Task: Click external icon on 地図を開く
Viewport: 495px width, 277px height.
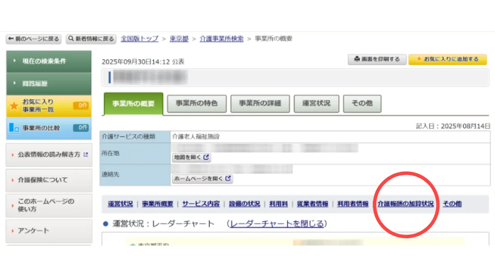Action: (206, 157)
